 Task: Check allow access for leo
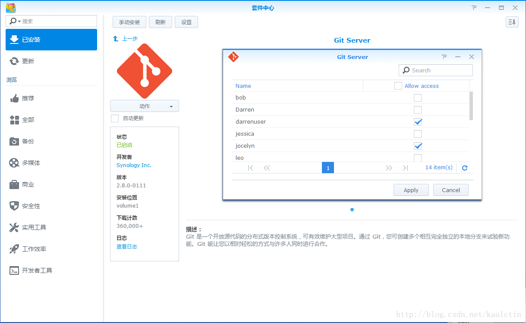point(418,158)
